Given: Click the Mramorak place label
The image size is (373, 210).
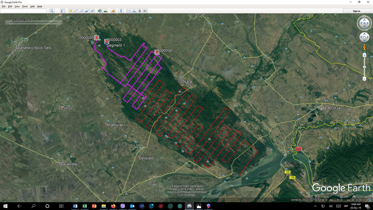Looking at the screenshot, I should (115, 125).
